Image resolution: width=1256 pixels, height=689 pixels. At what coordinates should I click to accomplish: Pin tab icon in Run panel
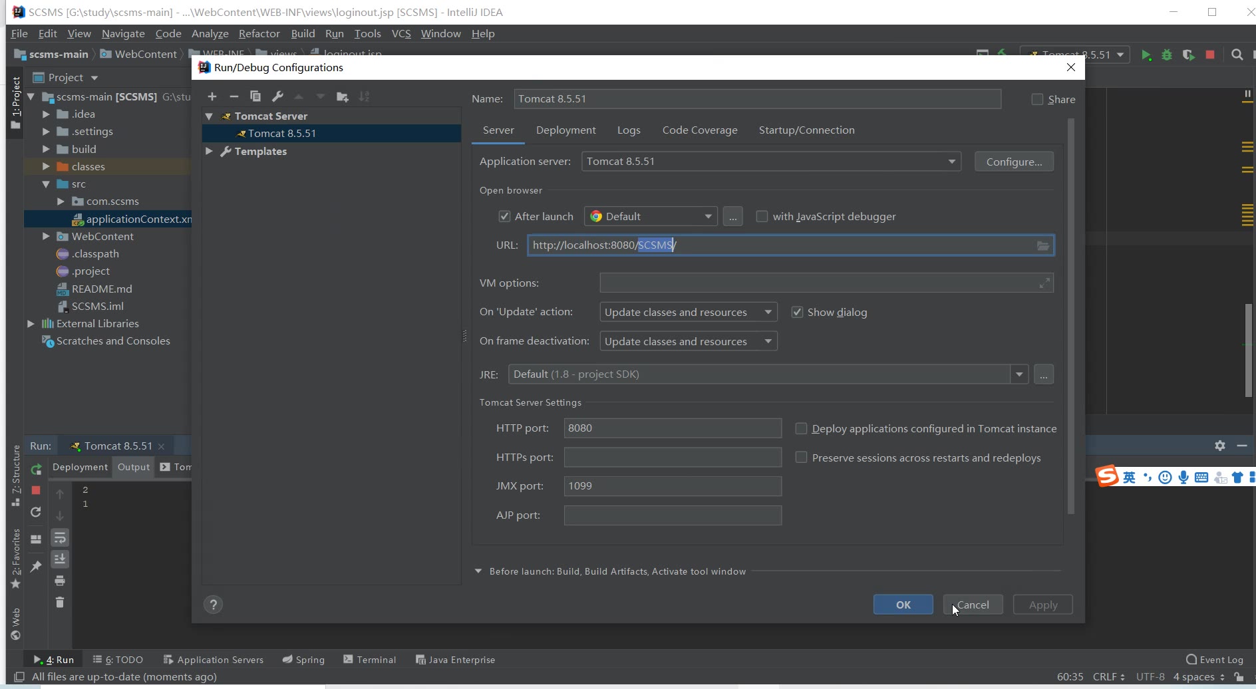coord(36,566)
